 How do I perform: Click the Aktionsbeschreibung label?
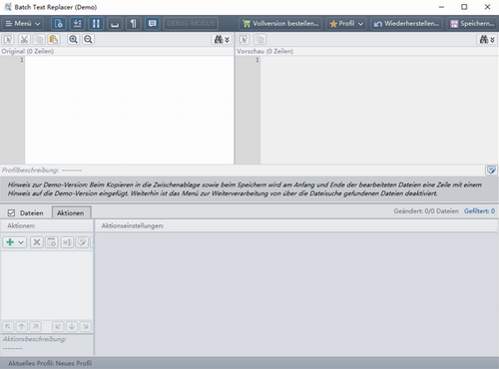(35, 339)
